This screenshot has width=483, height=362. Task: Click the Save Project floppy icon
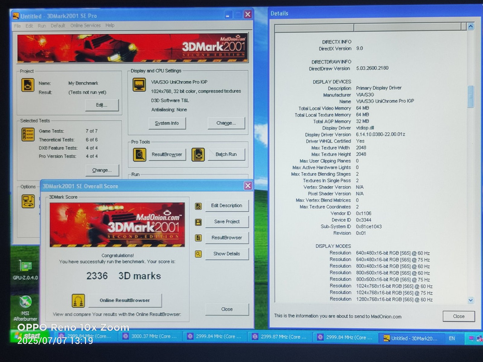(198, 222)
